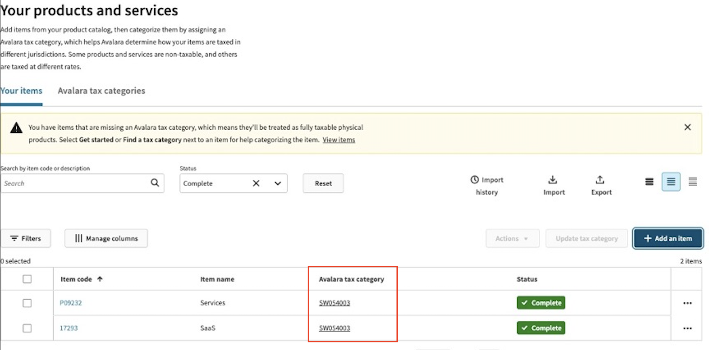The image size is (709, 350).
Task: Switch to Avalara tax categories tab
Action: click(x=101, y=91)
